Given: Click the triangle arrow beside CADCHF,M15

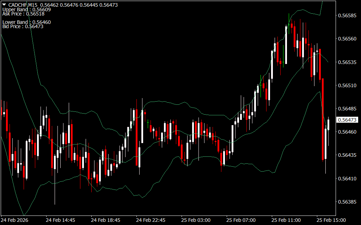Looking at the screenshot, I should click(x=4, y=5).
